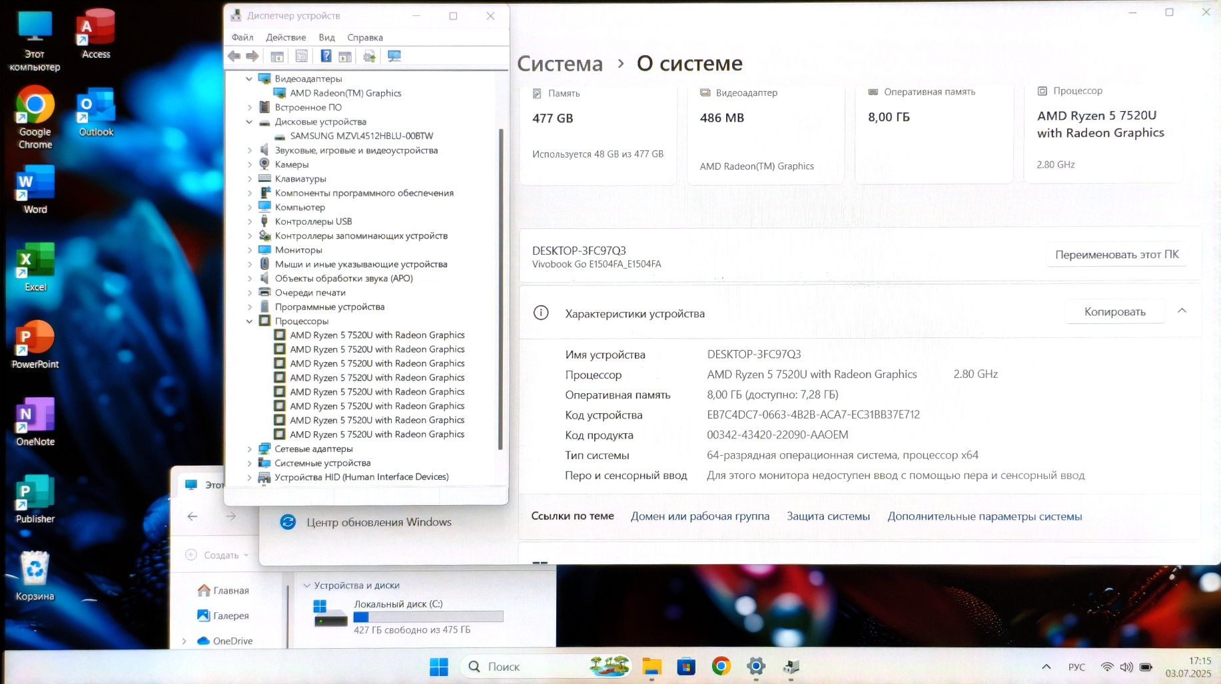
Task: Open Outlook desktop shortcut
Action: (x=96, y=112)
